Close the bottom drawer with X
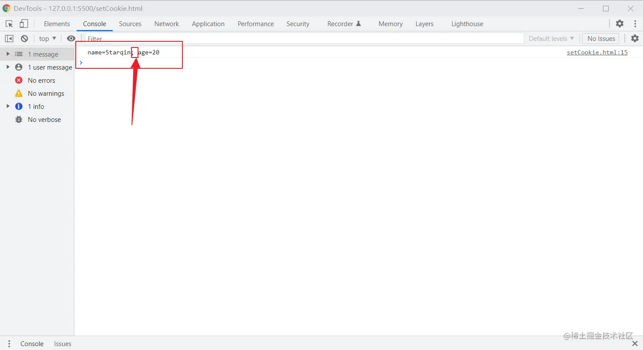Viewport: 643px width, 350px height. click(x=635, y=343)
